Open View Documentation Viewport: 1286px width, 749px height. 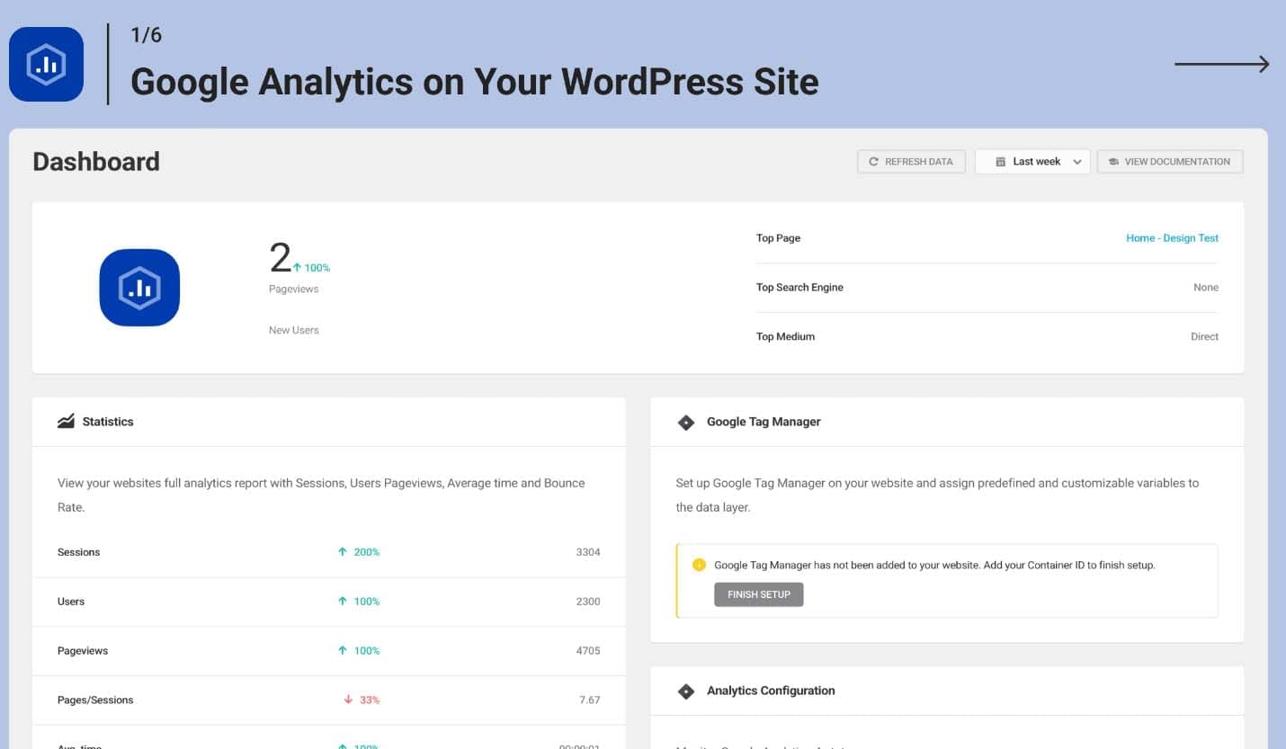[x=1169, y=162]
